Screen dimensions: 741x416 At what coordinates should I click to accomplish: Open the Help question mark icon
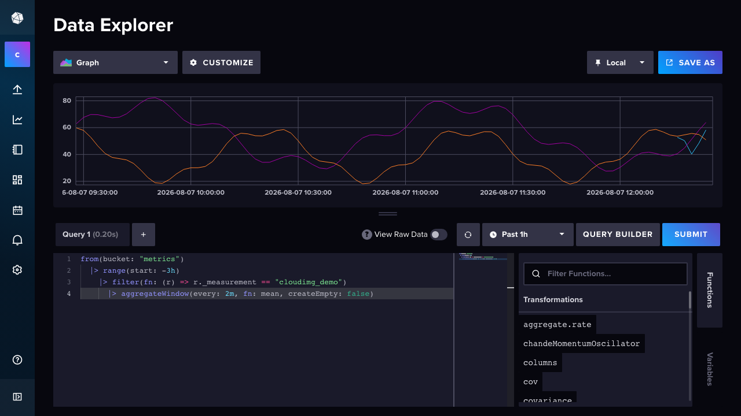point(17,359)
